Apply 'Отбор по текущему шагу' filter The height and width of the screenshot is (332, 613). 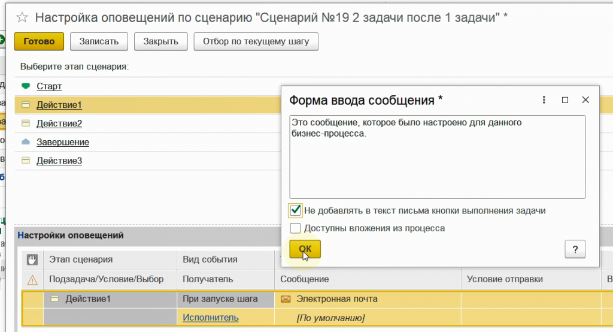[256, 41]
